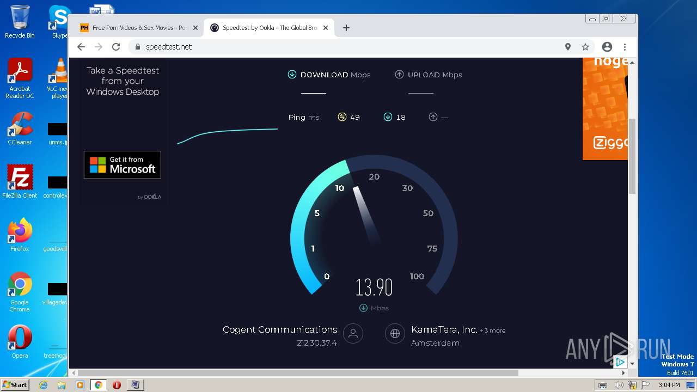This screenshot has width=697, height=392.
Task: Open the location permission icon in address bar
Action: (568, 47)
